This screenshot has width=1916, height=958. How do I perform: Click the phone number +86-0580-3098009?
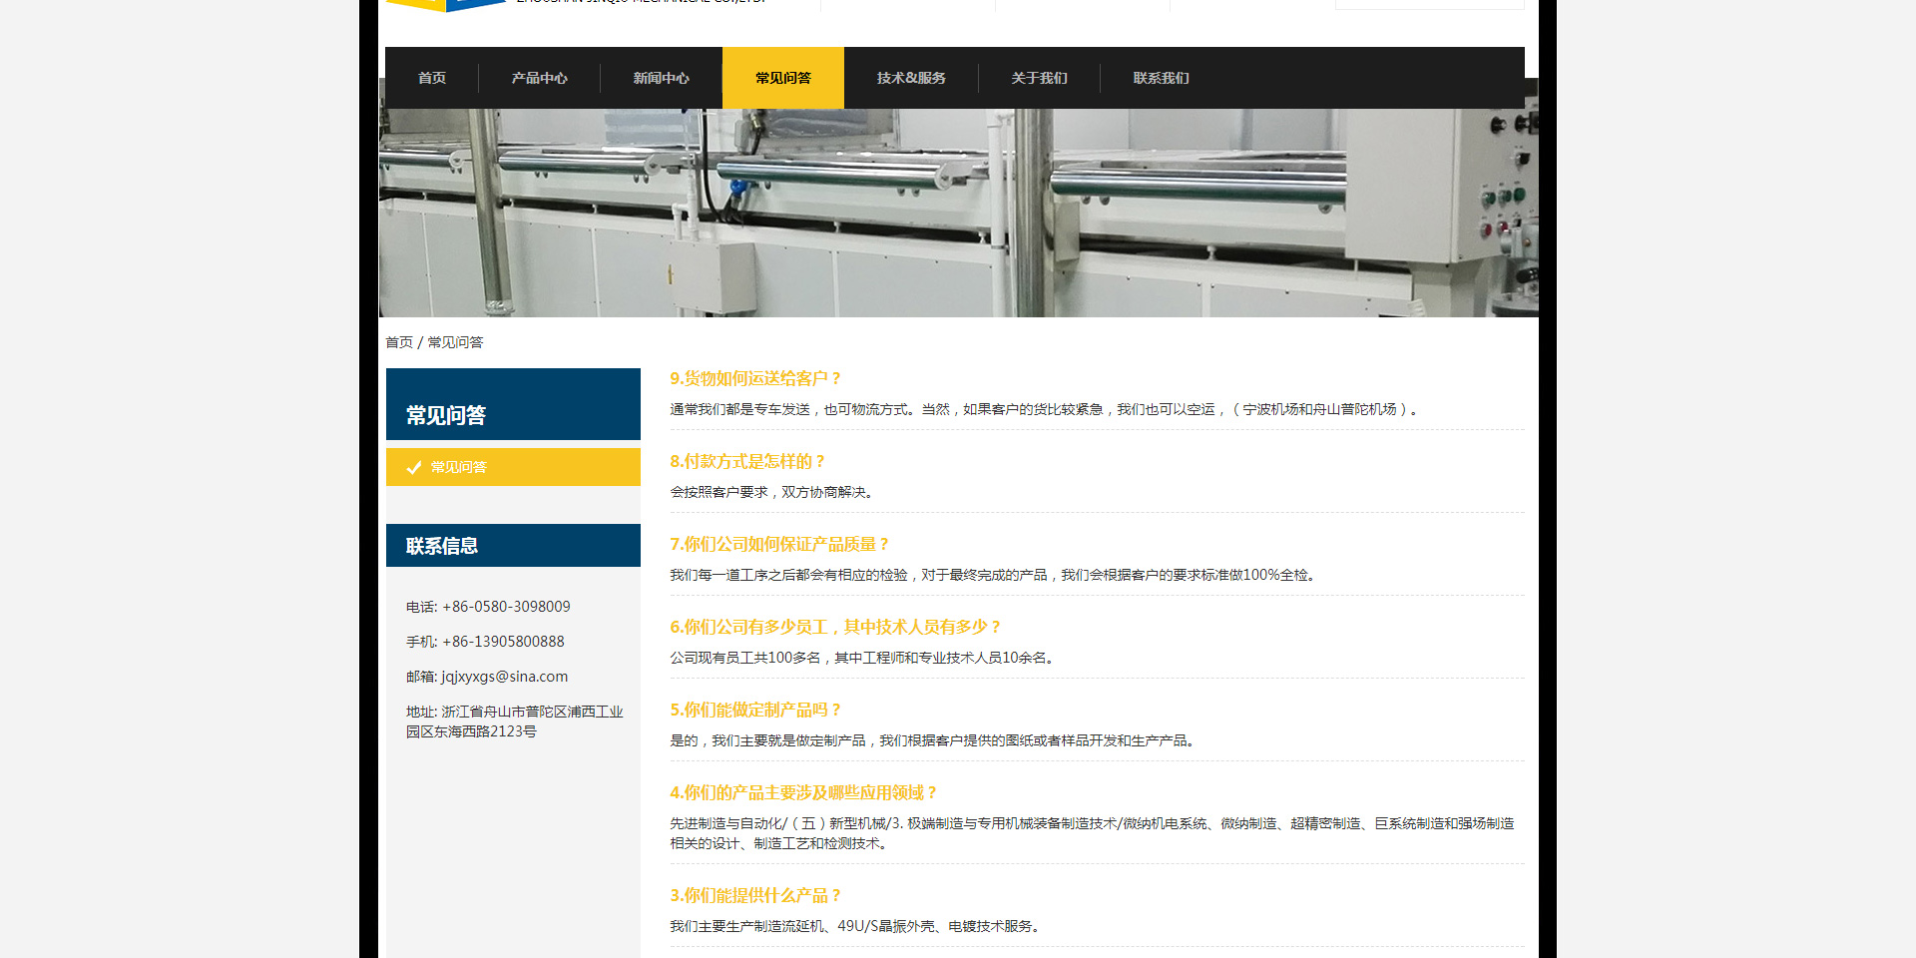[x=506, y=607]
